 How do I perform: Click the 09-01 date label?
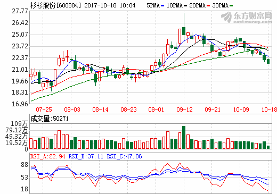tap(156, 109)
